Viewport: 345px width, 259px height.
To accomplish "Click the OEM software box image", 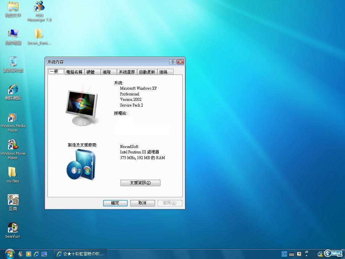I will pyautogui.click(x=81, y=165).
